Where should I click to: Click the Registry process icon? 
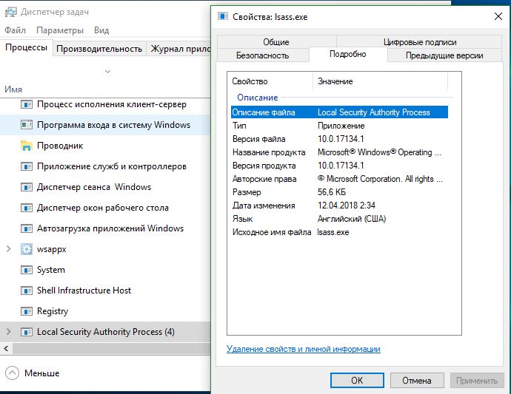27,311
